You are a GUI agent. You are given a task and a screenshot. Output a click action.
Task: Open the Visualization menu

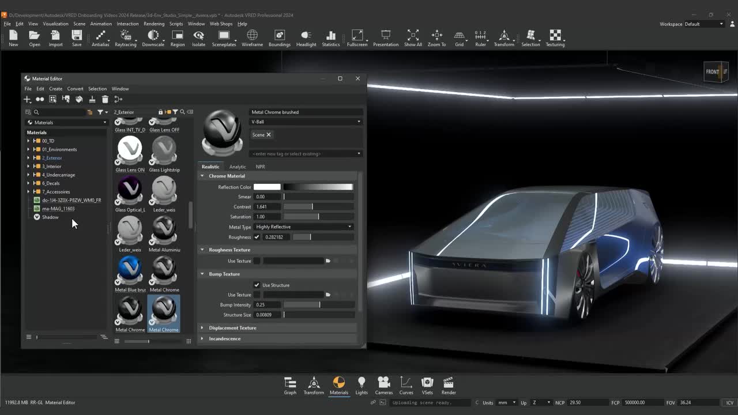pyautogui.click(x=55, y=24)
